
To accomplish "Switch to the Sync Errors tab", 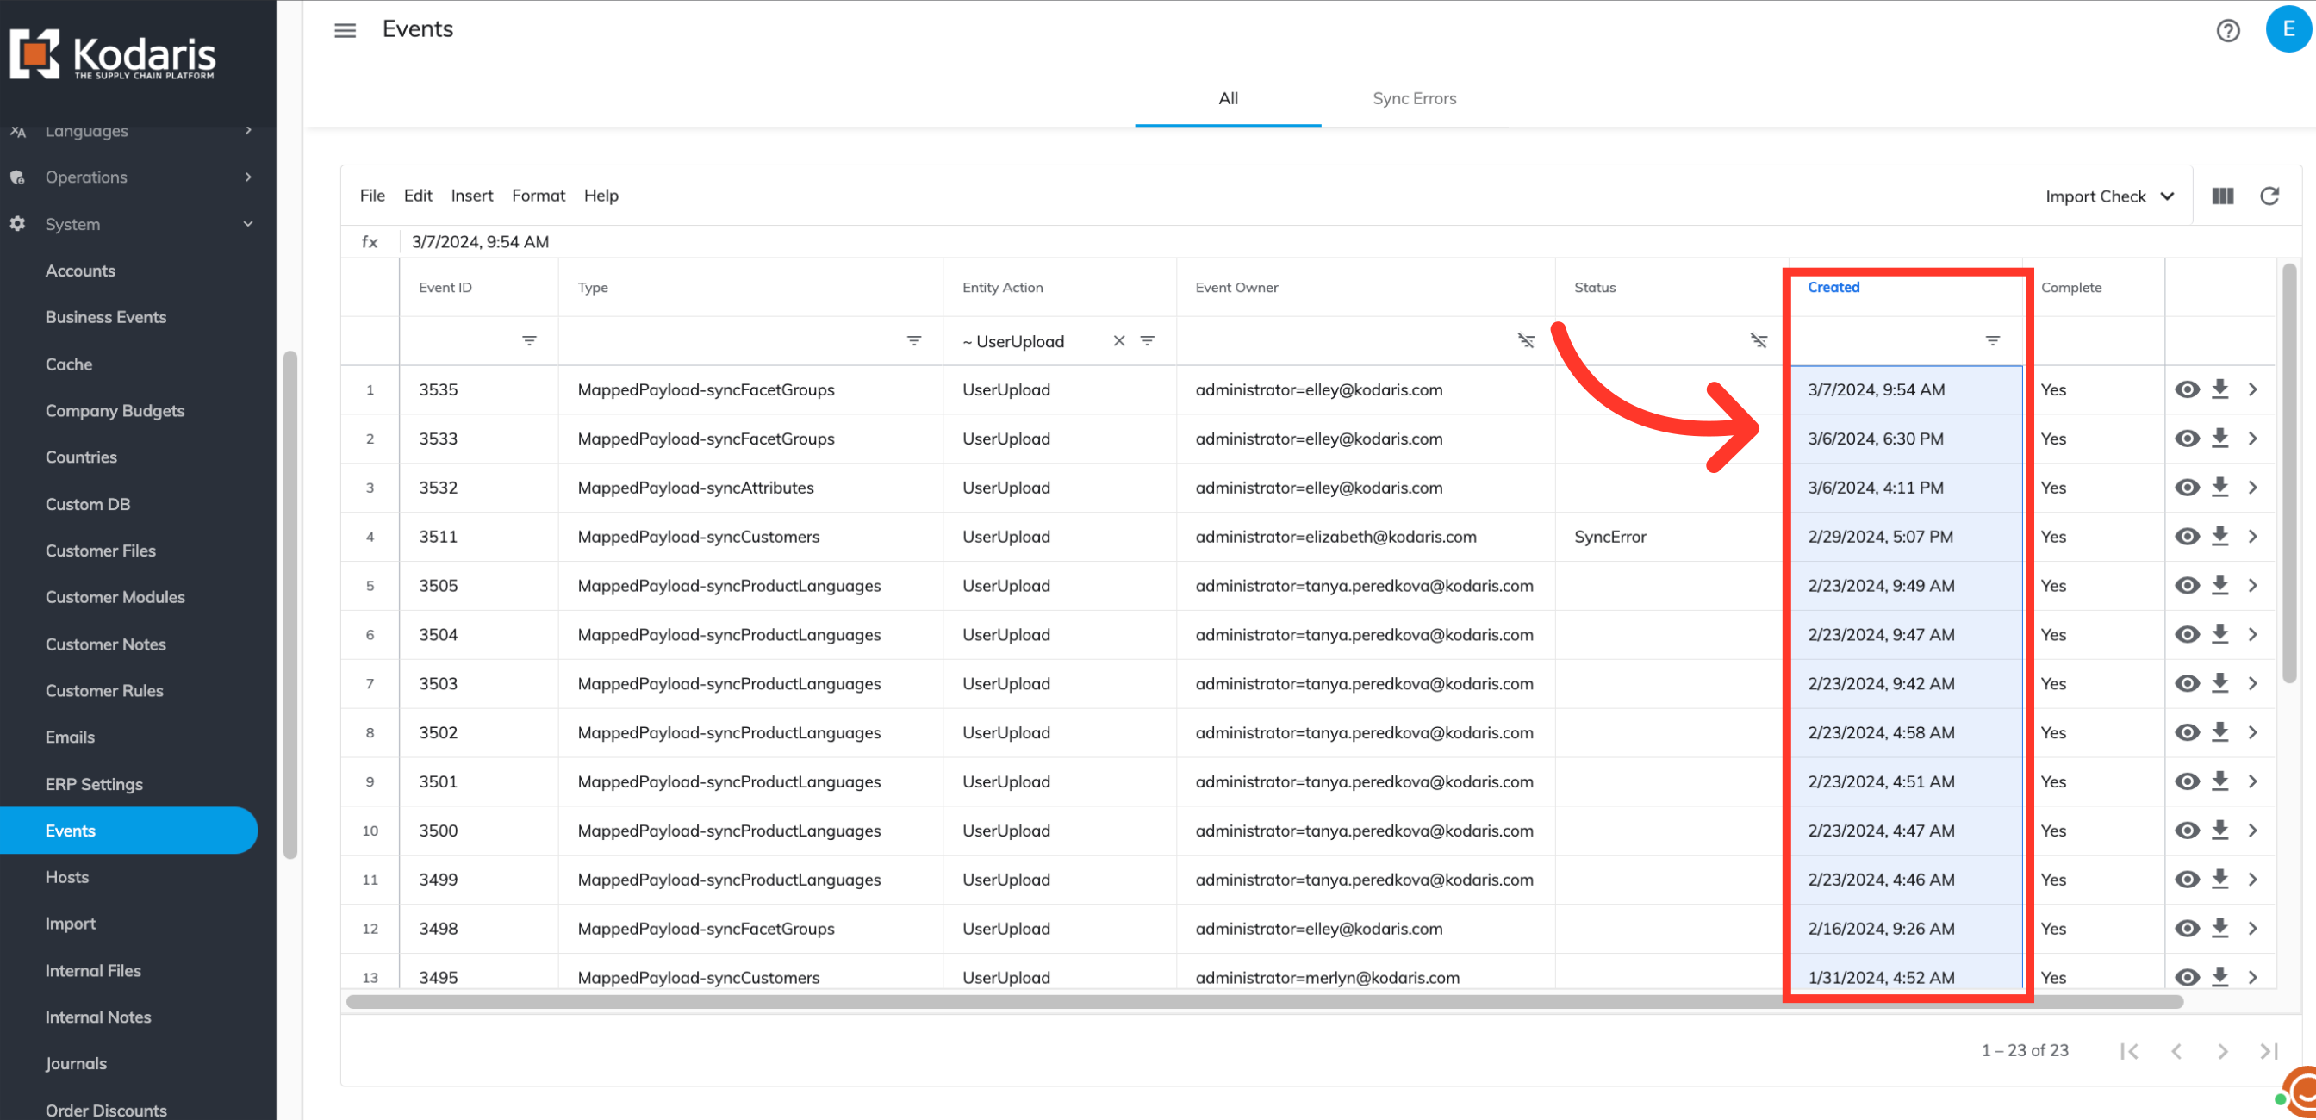I will coord(1413,99).
